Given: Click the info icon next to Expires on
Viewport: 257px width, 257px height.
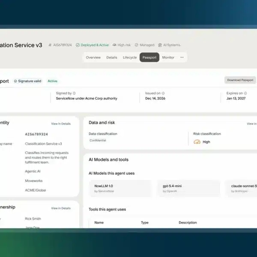Looking at the screenshot, I should [245, 93].
